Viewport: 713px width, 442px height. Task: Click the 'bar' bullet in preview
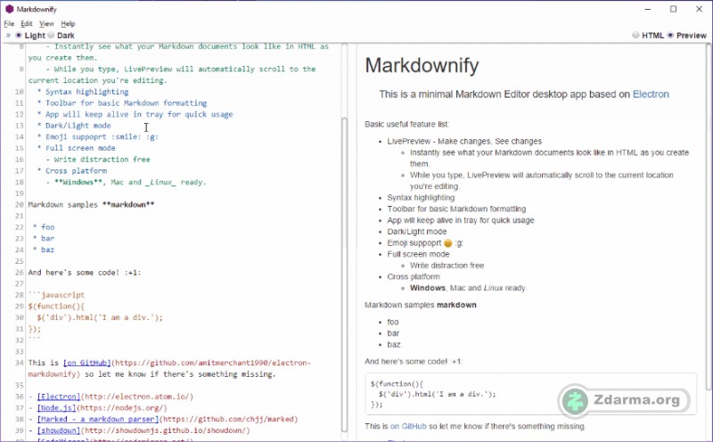coord(393,333)
